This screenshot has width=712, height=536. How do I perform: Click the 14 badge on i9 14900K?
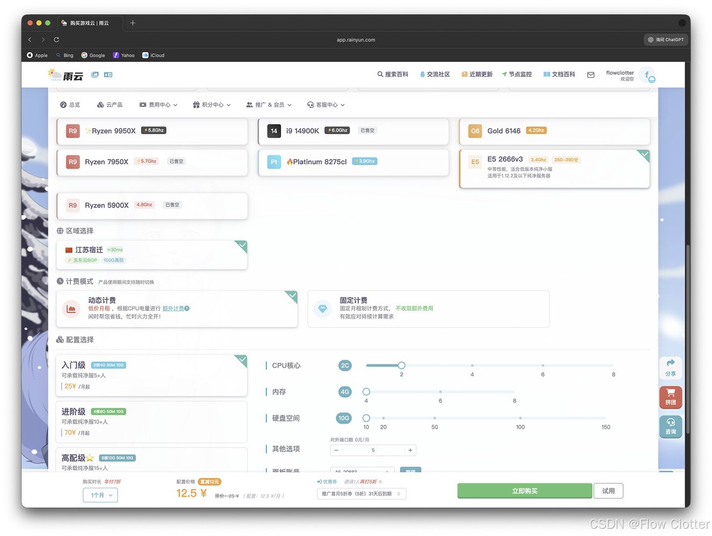[274, 131]
